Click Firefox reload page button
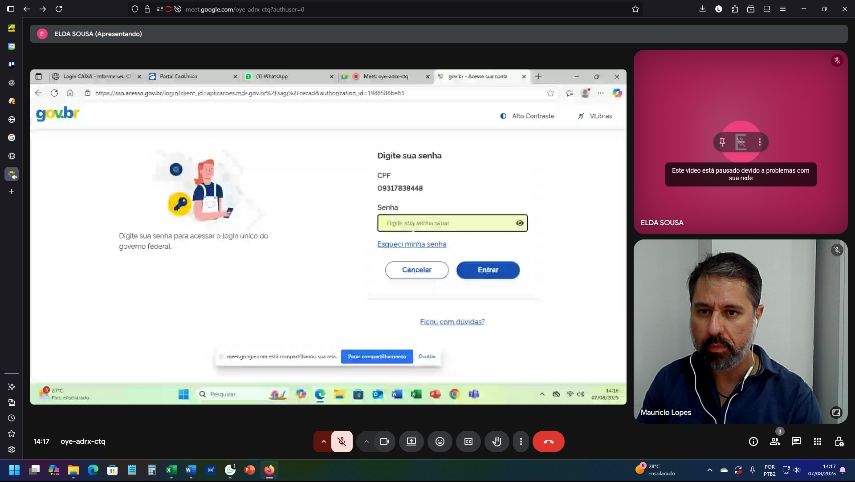Image resolution: width=855 pixels, height=482 pixels. [x=59, y=9]
